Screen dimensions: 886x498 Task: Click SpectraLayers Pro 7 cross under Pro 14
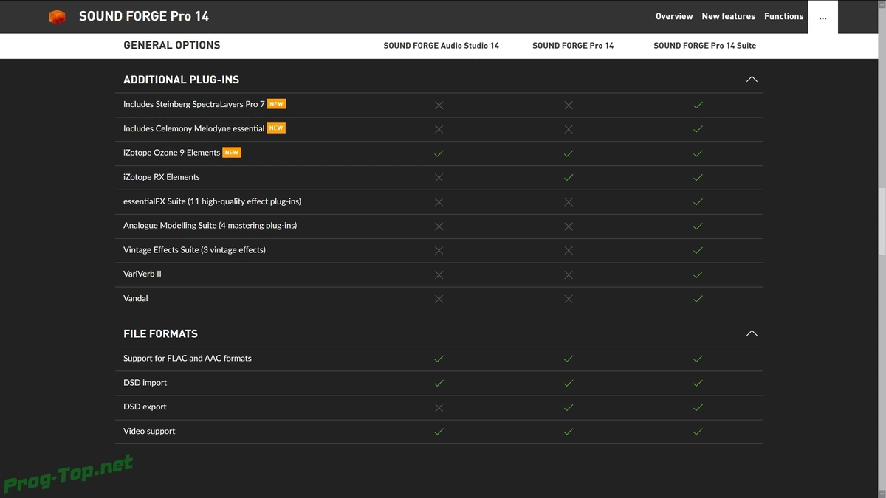click(x=569, y=106)
